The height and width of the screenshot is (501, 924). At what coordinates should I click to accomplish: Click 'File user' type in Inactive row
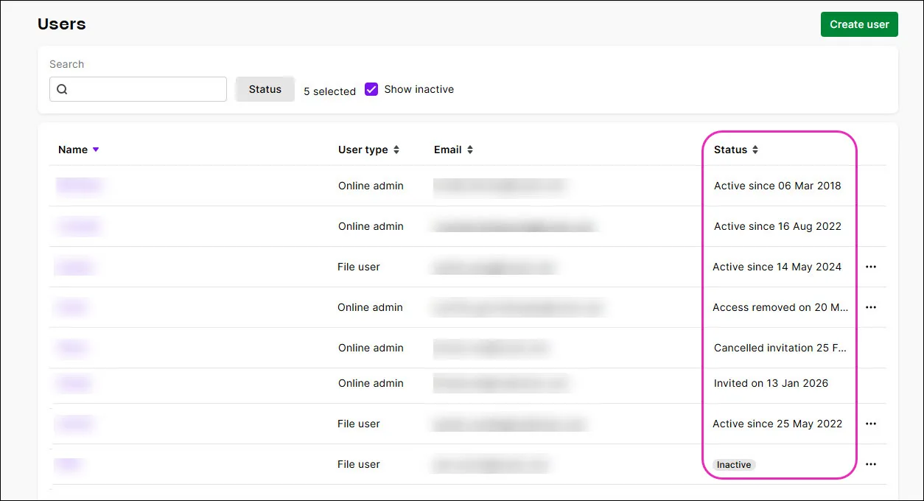359,464
